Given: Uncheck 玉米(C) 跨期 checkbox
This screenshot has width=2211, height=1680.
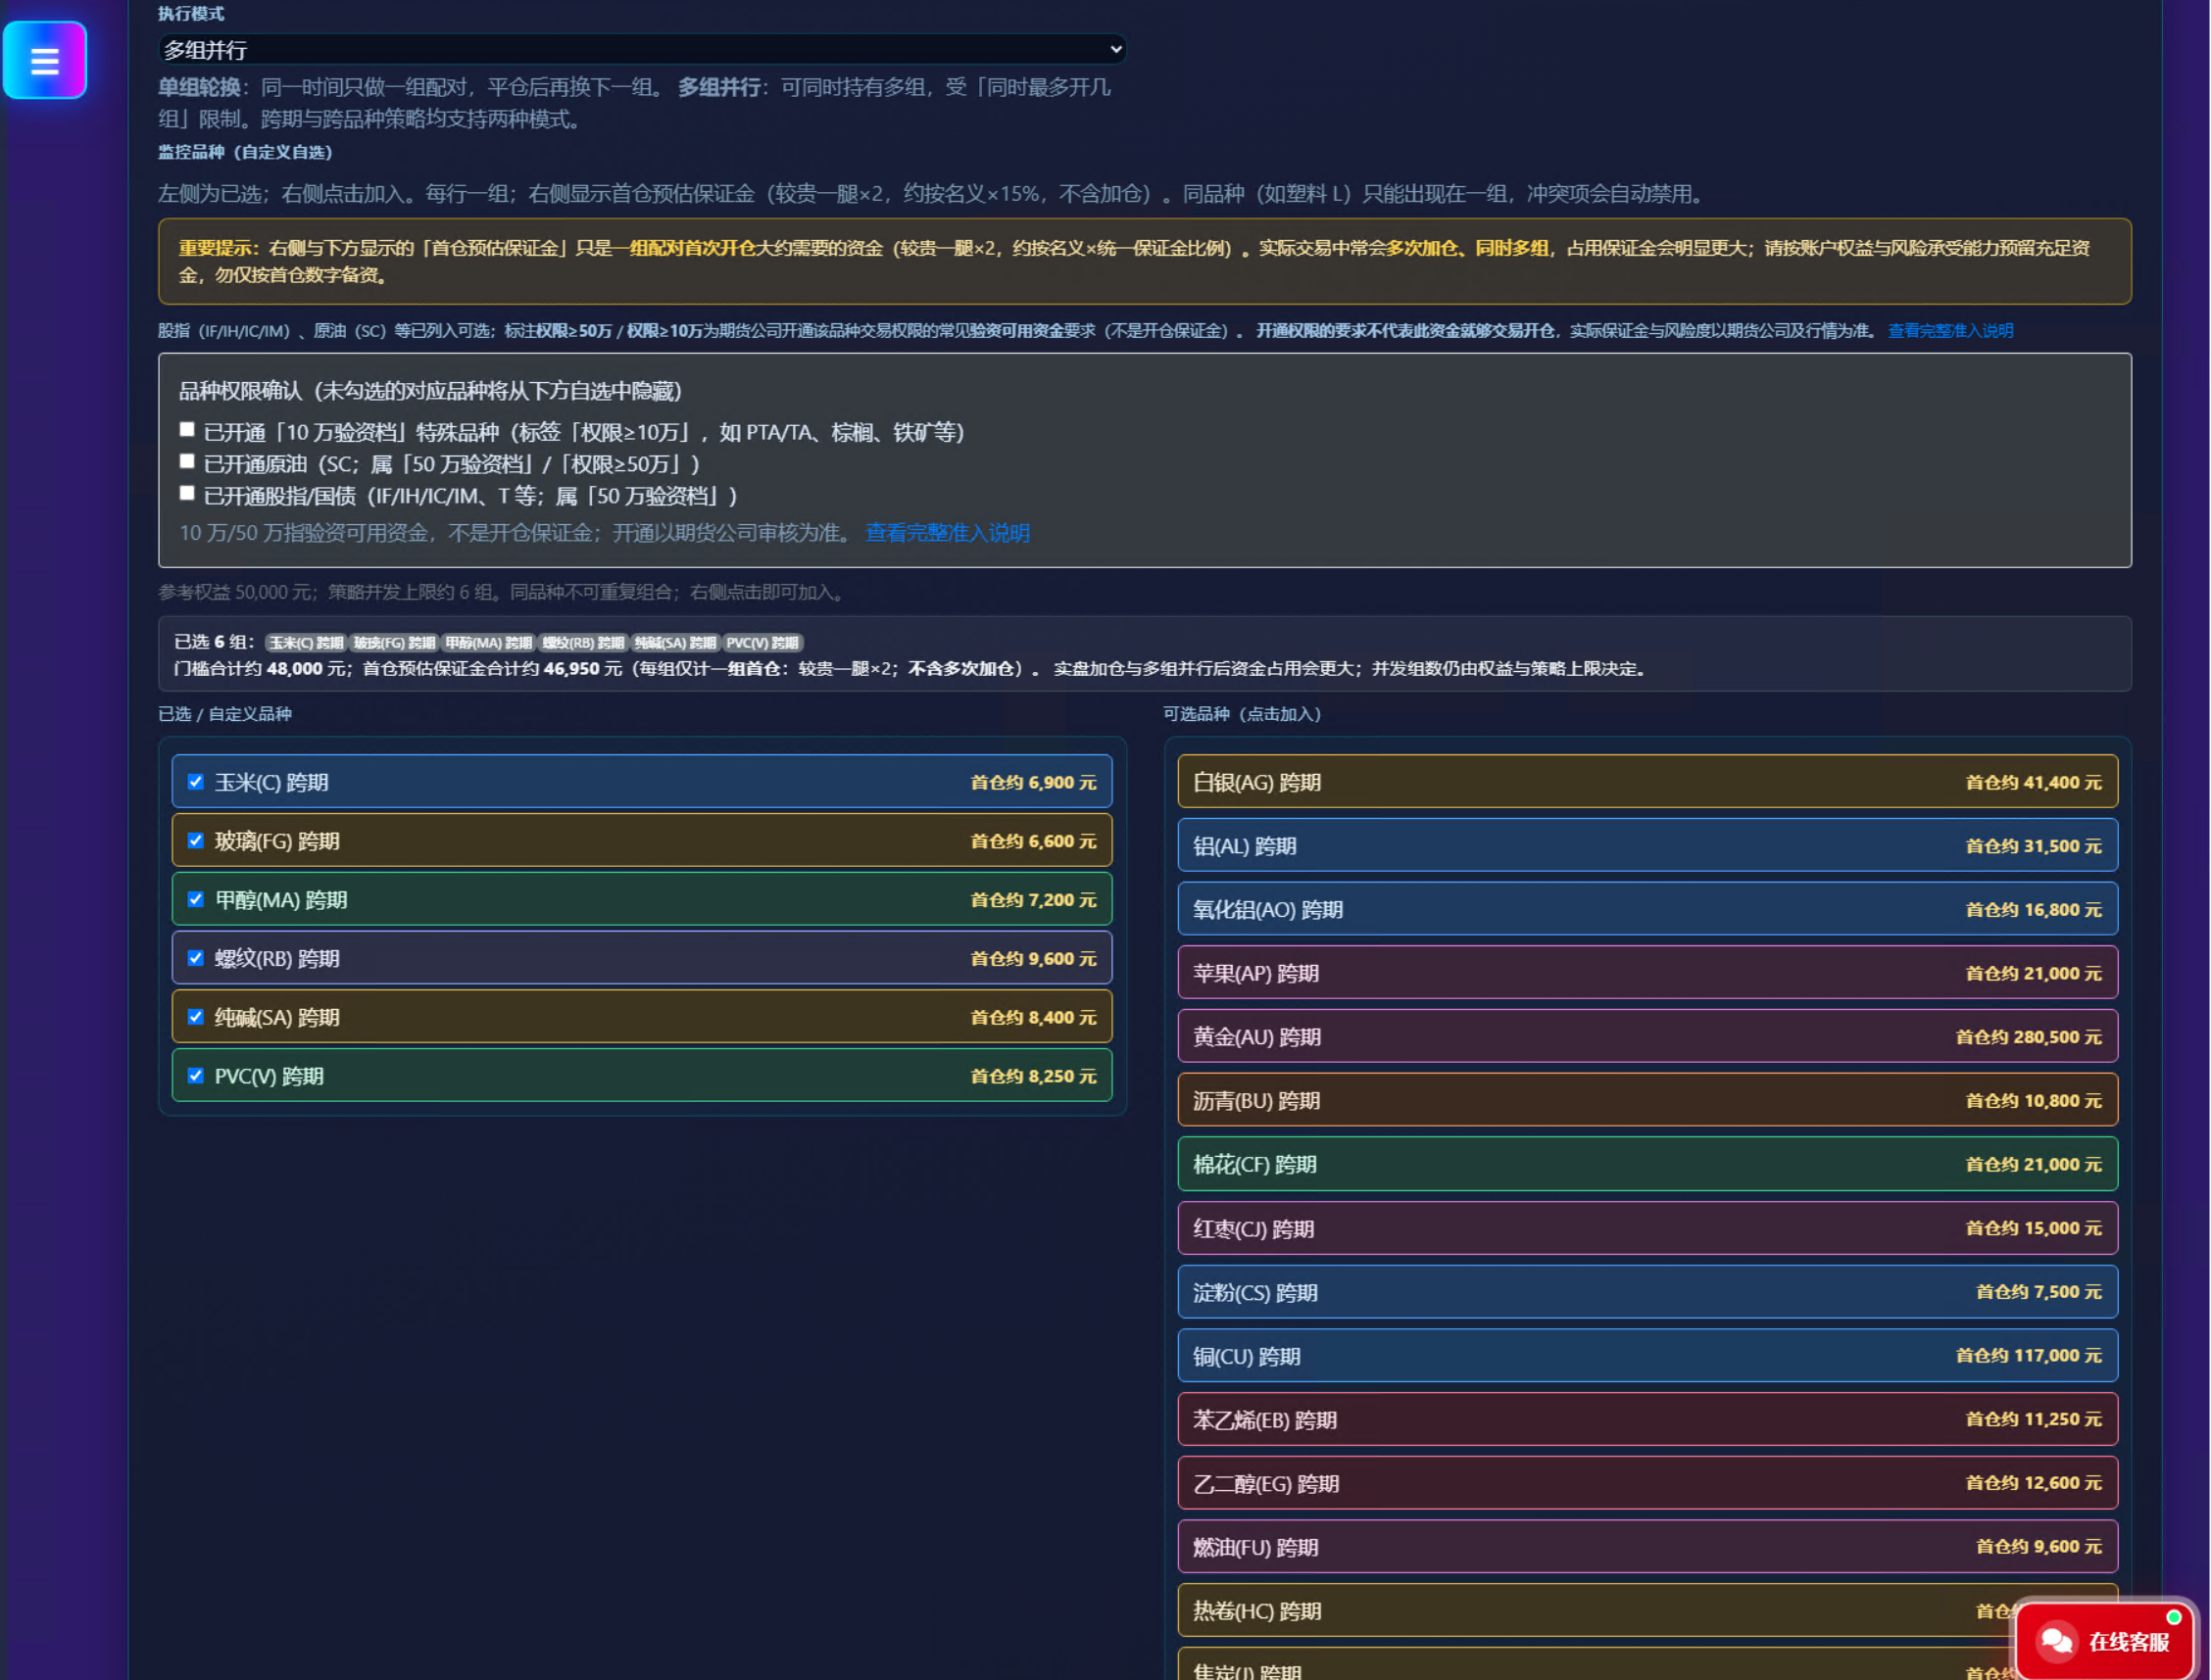Looking at the screenshot, I should 196,782.
